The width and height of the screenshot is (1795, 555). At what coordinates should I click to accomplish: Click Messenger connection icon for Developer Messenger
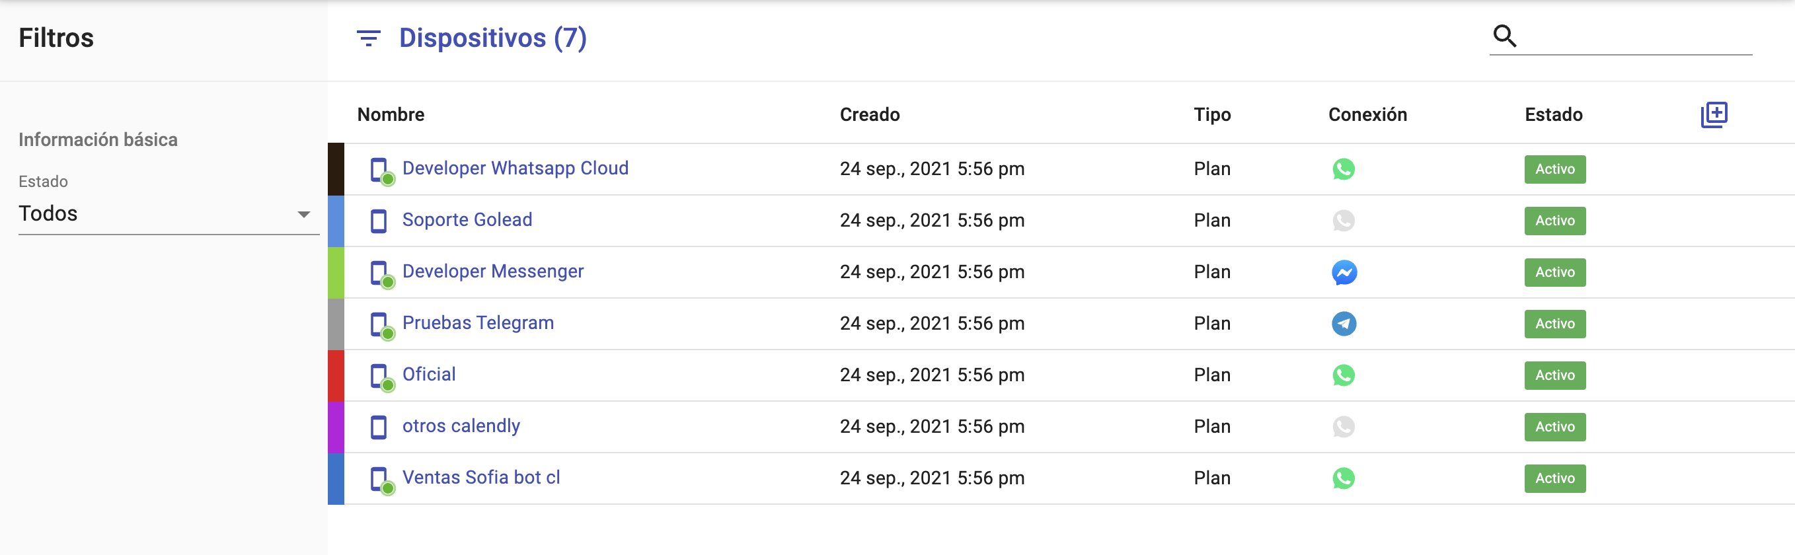[1344, 272]
